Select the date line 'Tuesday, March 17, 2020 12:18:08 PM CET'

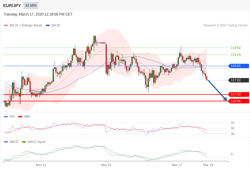pyautogui.click(x=38, y=14)
